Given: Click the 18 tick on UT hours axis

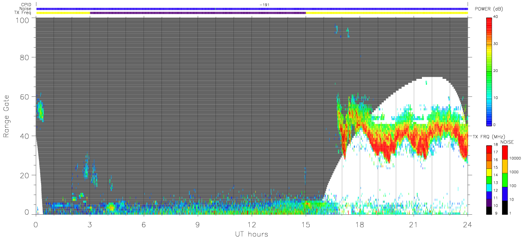Looking at the screenshot, I should click(x=360, y=225).
